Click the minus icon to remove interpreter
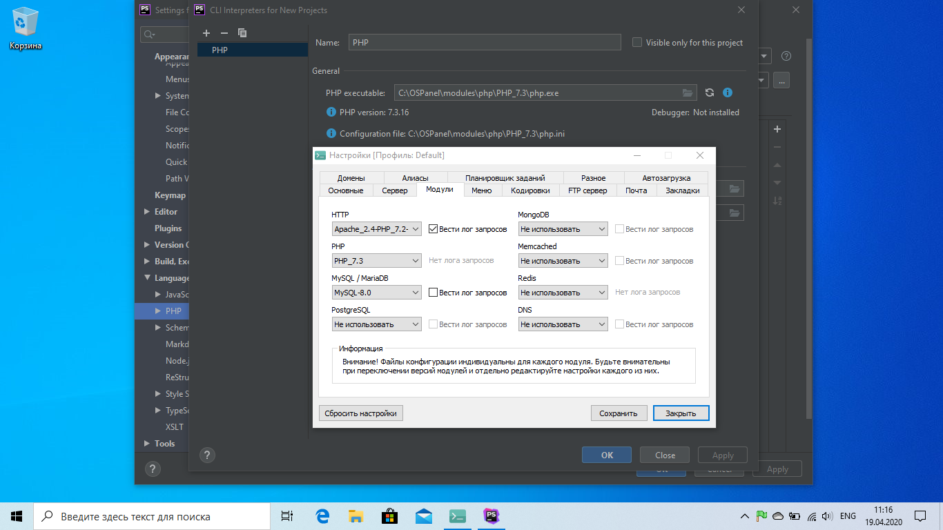This screenshot has width=943, height=530. [x=224, y=33]
